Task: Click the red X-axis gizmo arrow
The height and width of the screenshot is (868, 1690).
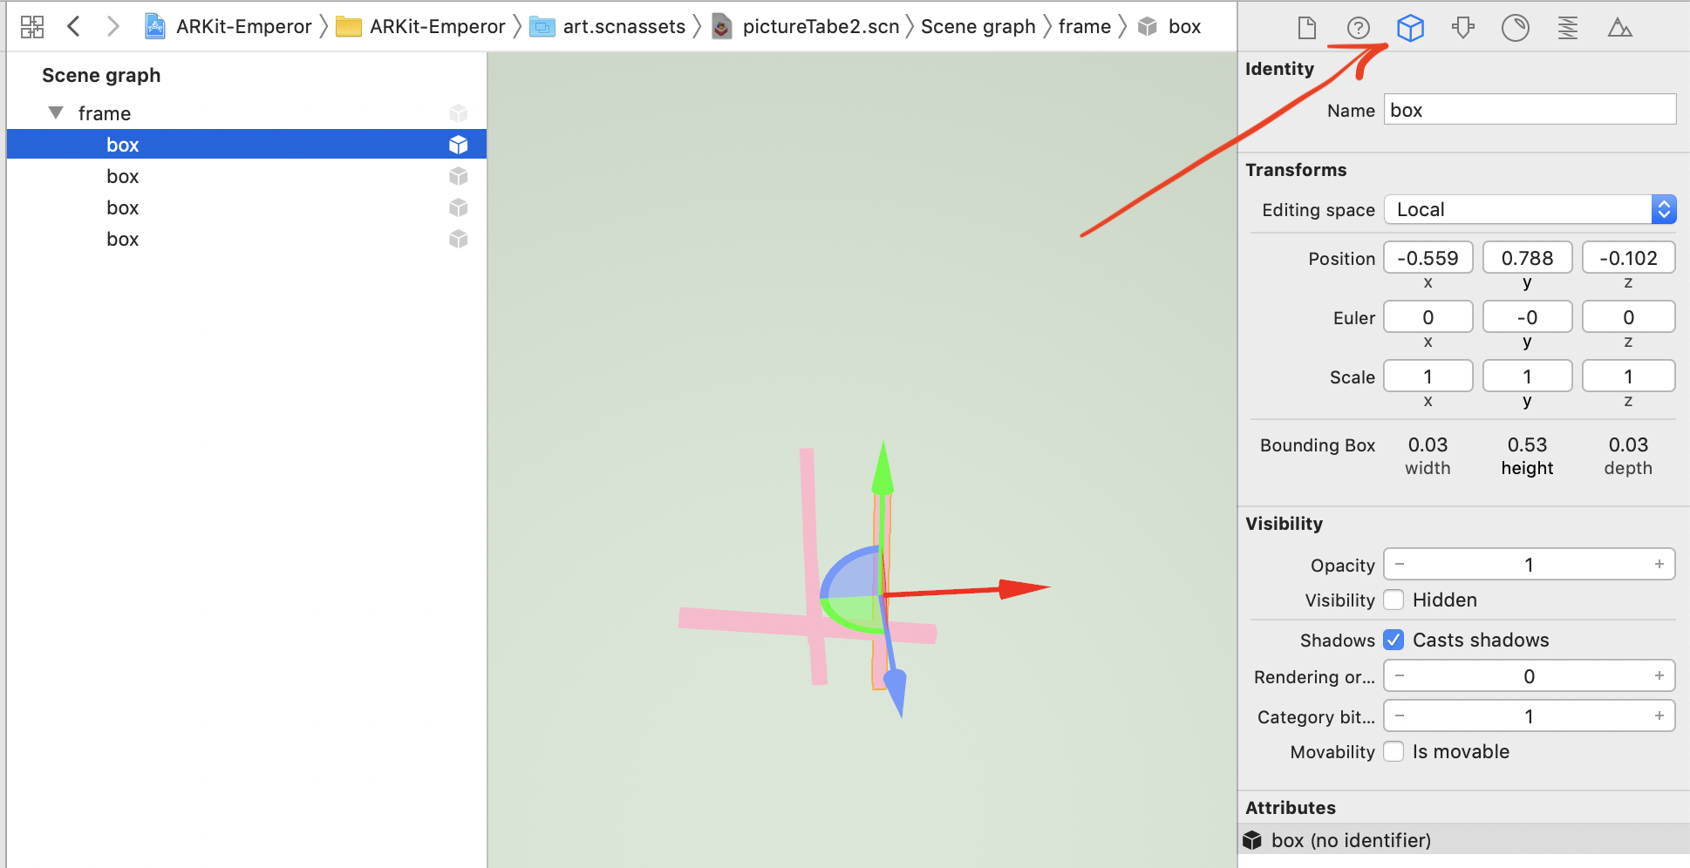Action: tap(1023, 589)
